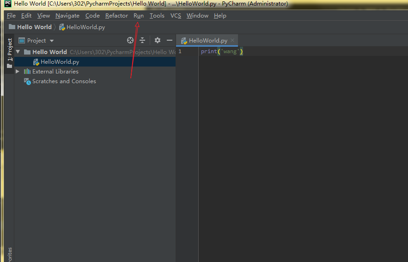Viewport: 408px width, 262px height.
Task: Open the Navigate menu
Action: [67, 16]
